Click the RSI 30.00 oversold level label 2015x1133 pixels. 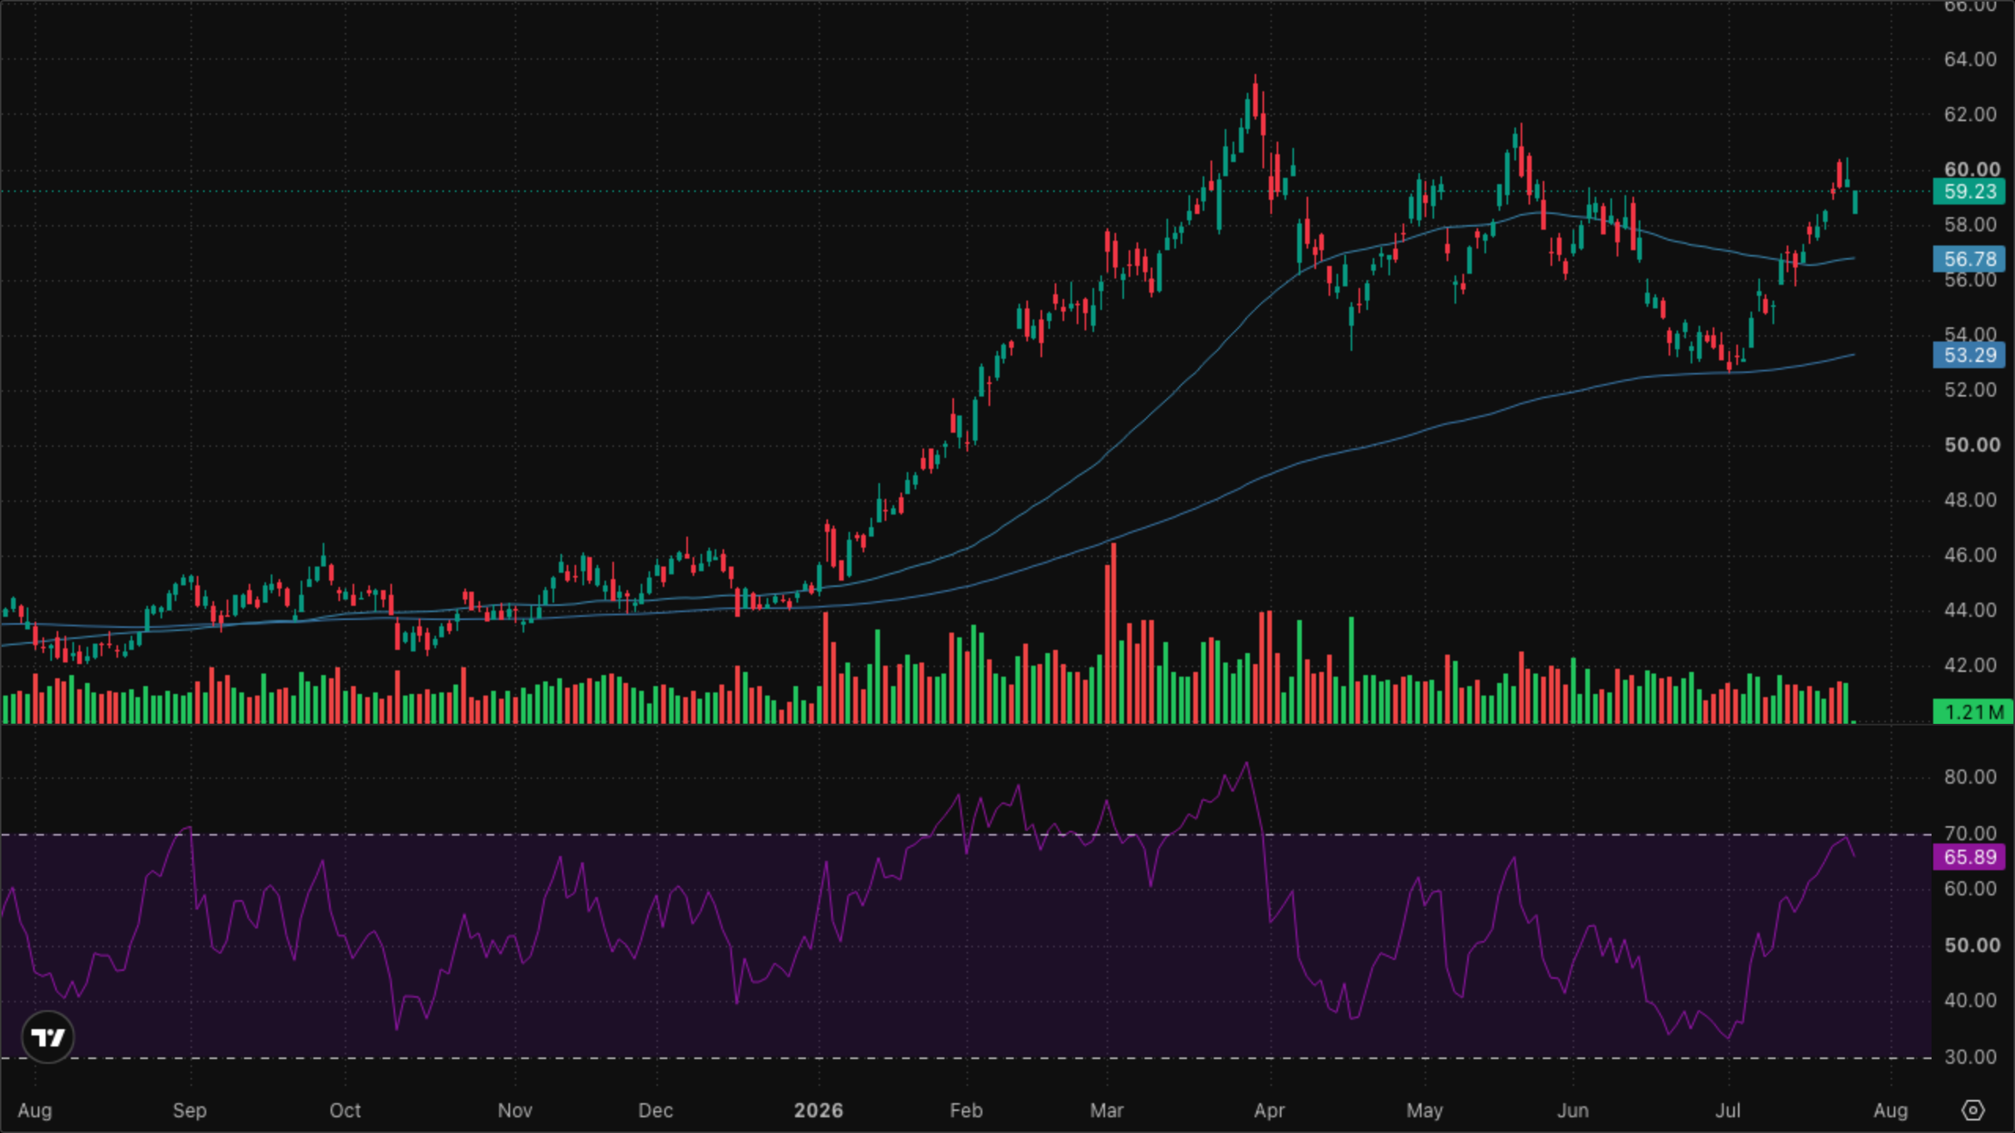(x=1969, y=1057)
